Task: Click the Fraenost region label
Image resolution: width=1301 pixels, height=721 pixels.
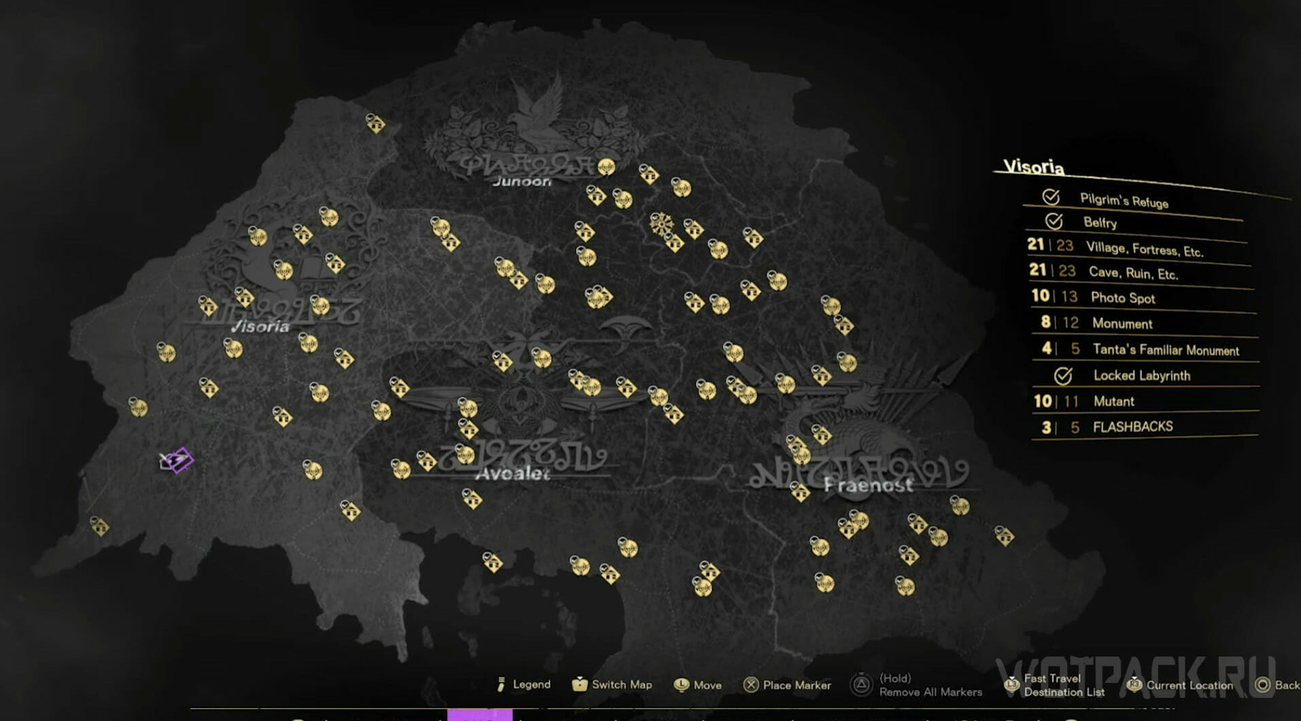Action: [x=868, y=485]
